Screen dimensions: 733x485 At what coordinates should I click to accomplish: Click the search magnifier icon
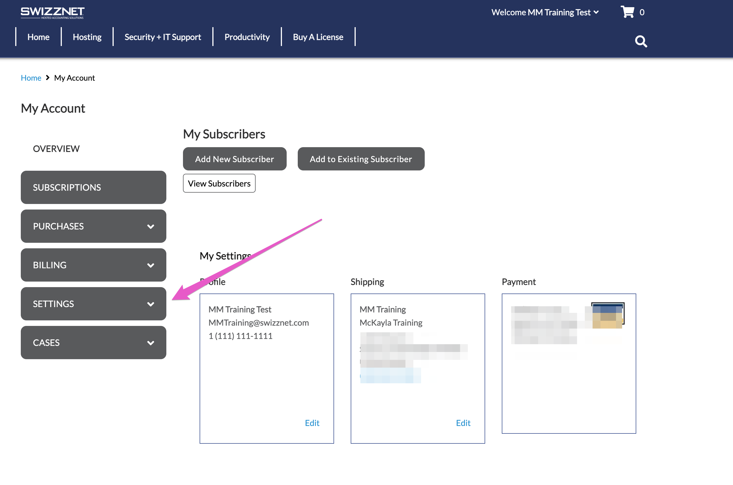[641, 41]
